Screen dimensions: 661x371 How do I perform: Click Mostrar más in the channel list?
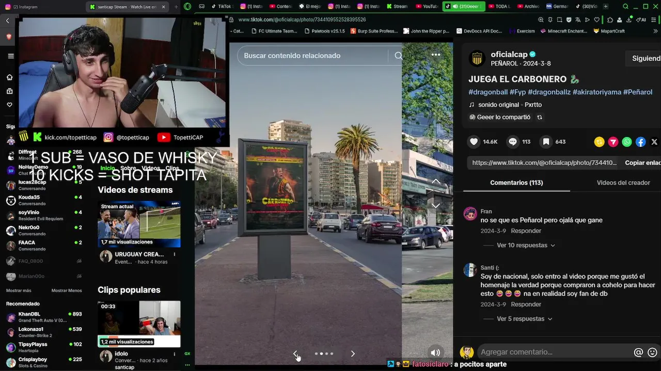click(19, 291)
